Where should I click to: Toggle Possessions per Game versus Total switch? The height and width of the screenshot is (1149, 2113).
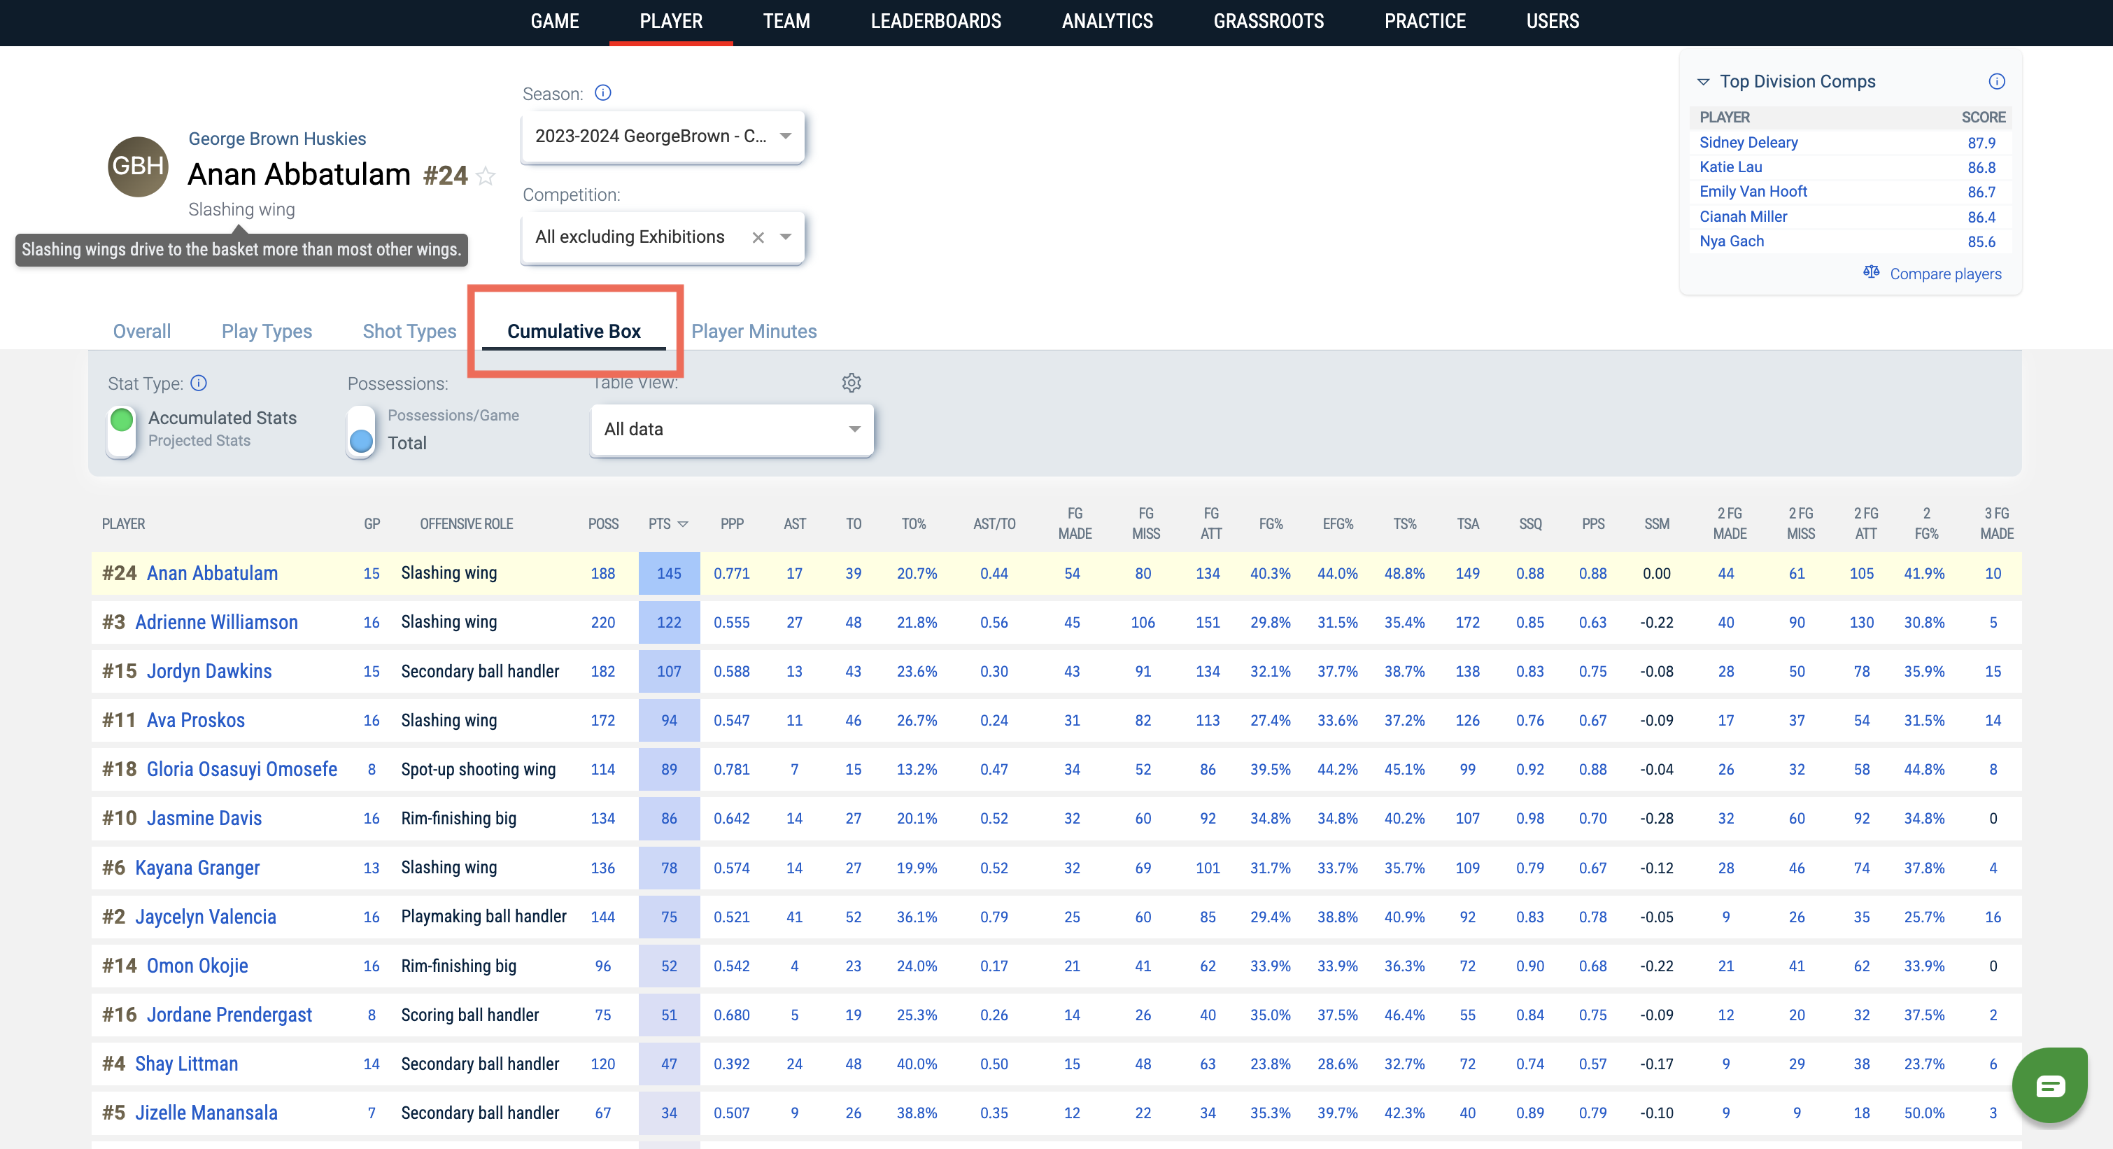(361, 431)
